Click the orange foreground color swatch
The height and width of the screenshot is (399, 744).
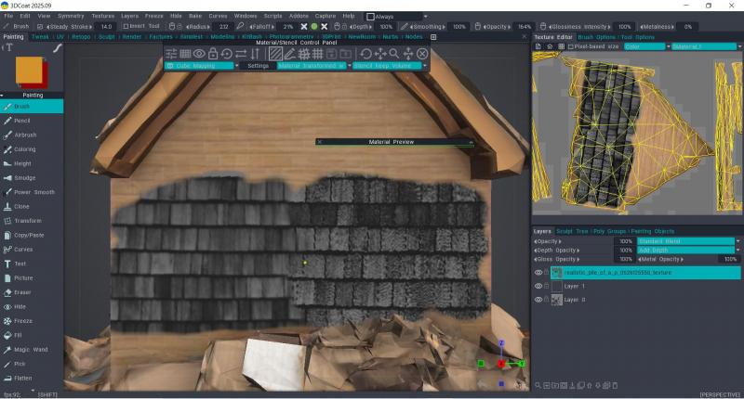tap(28, 68)
